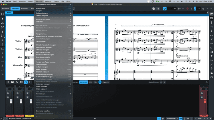Expand the Systemtext erzeugen submenu
The width and height of the screenshot is (214, 120).
click(53, 84)
